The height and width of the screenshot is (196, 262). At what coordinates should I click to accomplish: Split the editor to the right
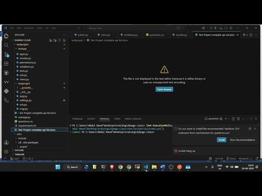tap(251, 35)
